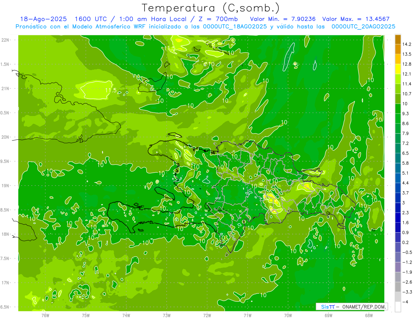
Task: Click the "14.2" legend value
Action: tap(406, 44)
